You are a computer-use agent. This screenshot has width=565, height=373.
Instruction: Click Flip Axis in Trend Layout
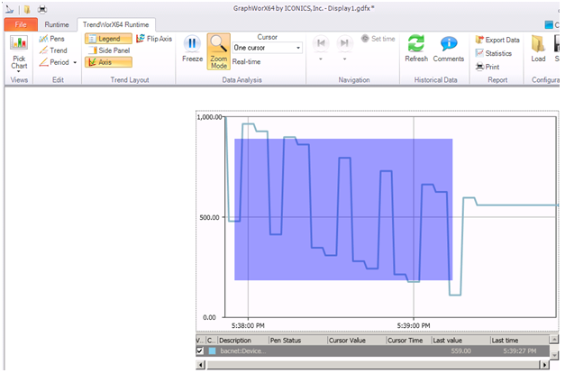click(154, 39)
